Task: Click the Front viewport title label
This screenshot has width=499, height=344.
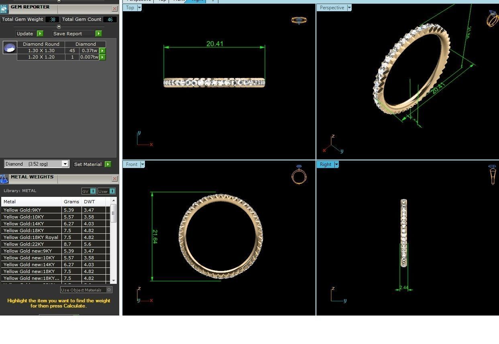Action: 132,164
